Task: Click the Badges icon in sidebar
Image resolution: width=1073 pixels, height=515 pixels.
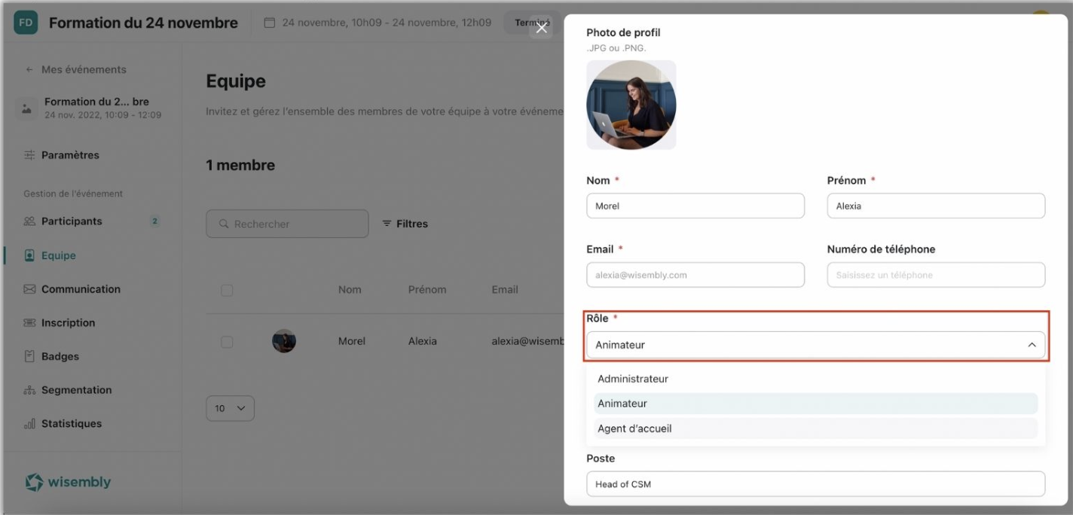Action: [30, 357]
